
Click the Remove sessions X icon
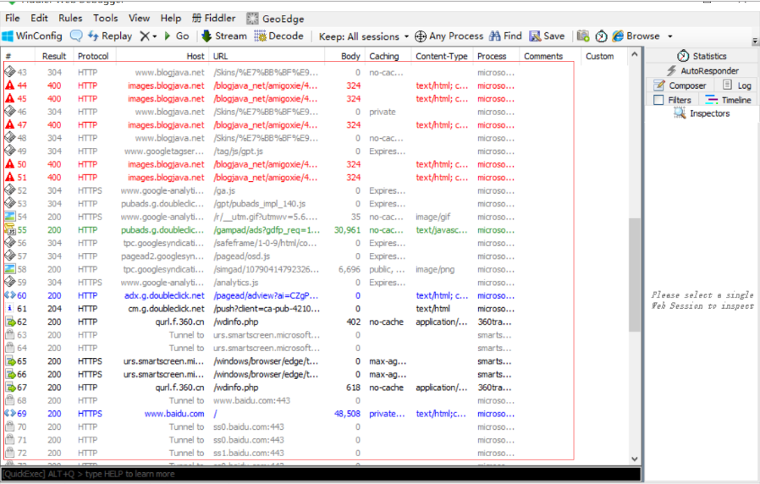145,36
